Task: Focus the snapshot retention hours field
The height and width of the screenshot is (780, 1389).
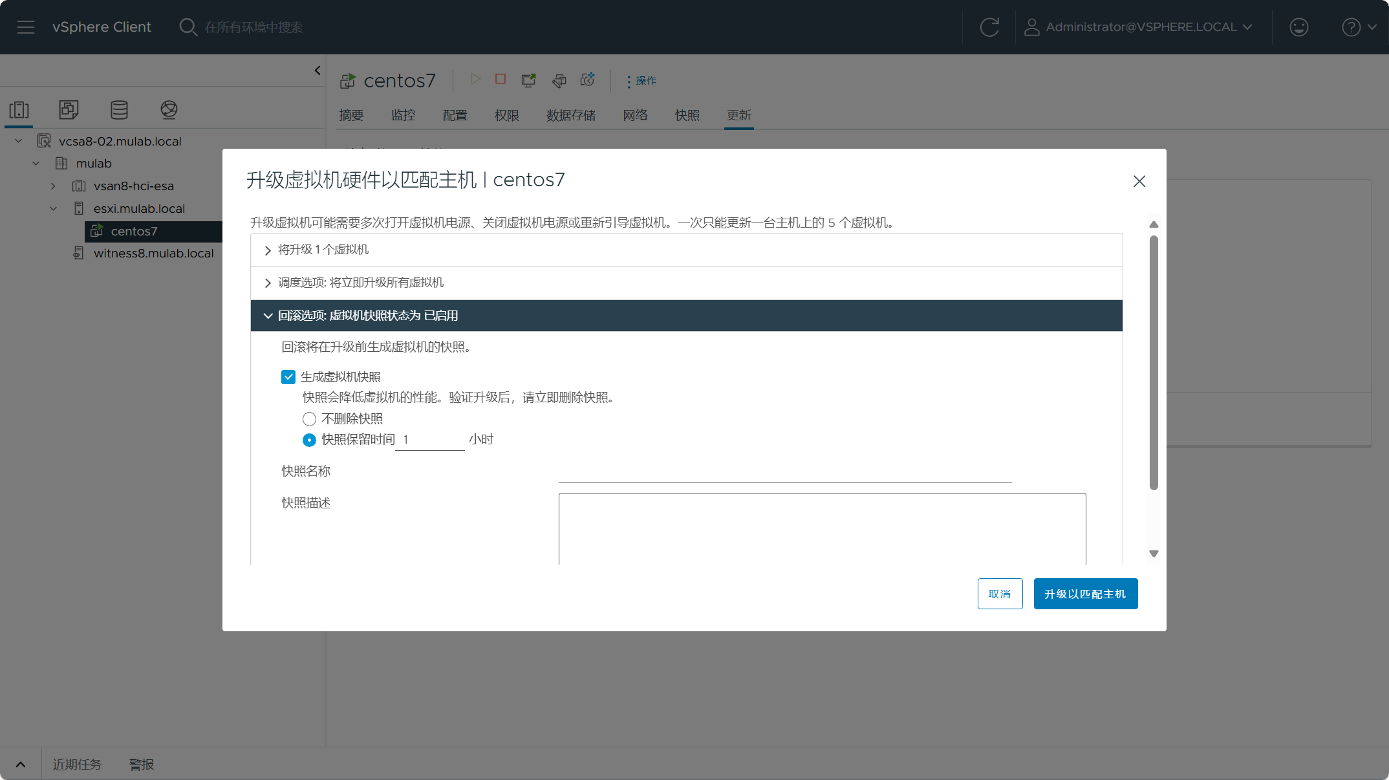Action: pyautogui.click(x=429, y=440)
